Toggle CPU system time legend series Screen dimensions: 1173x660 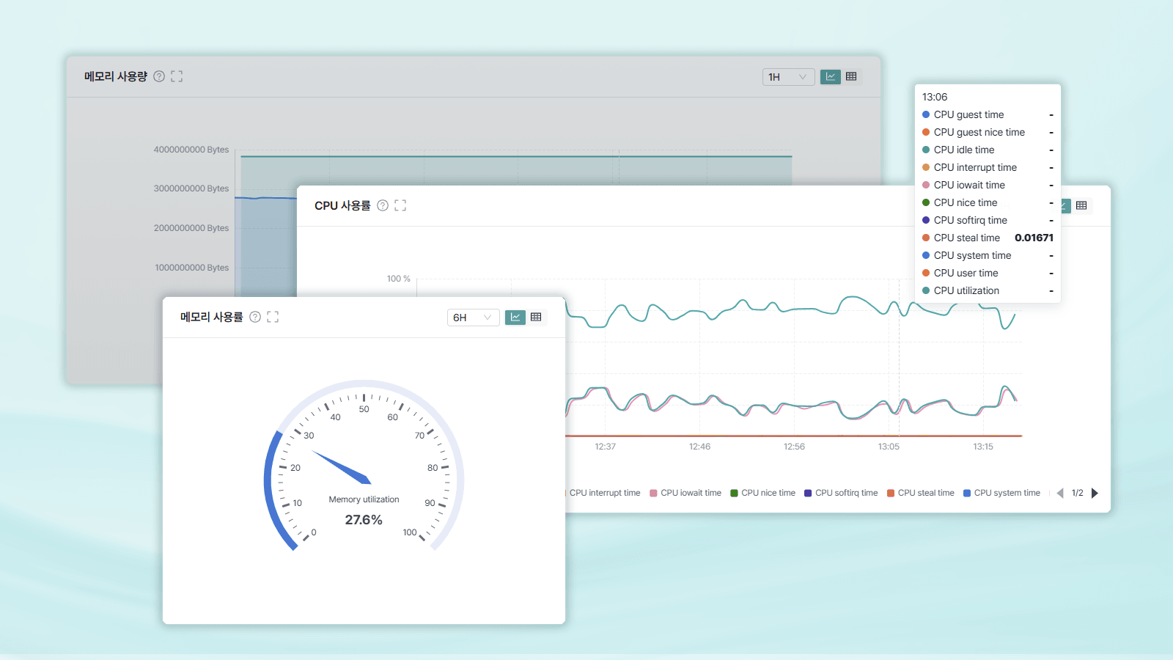1001,493
